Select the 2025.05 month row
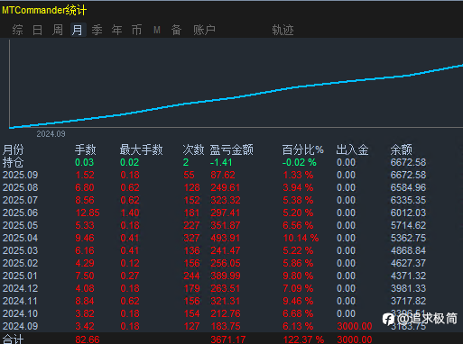The image size is (463, 344). 215,225
